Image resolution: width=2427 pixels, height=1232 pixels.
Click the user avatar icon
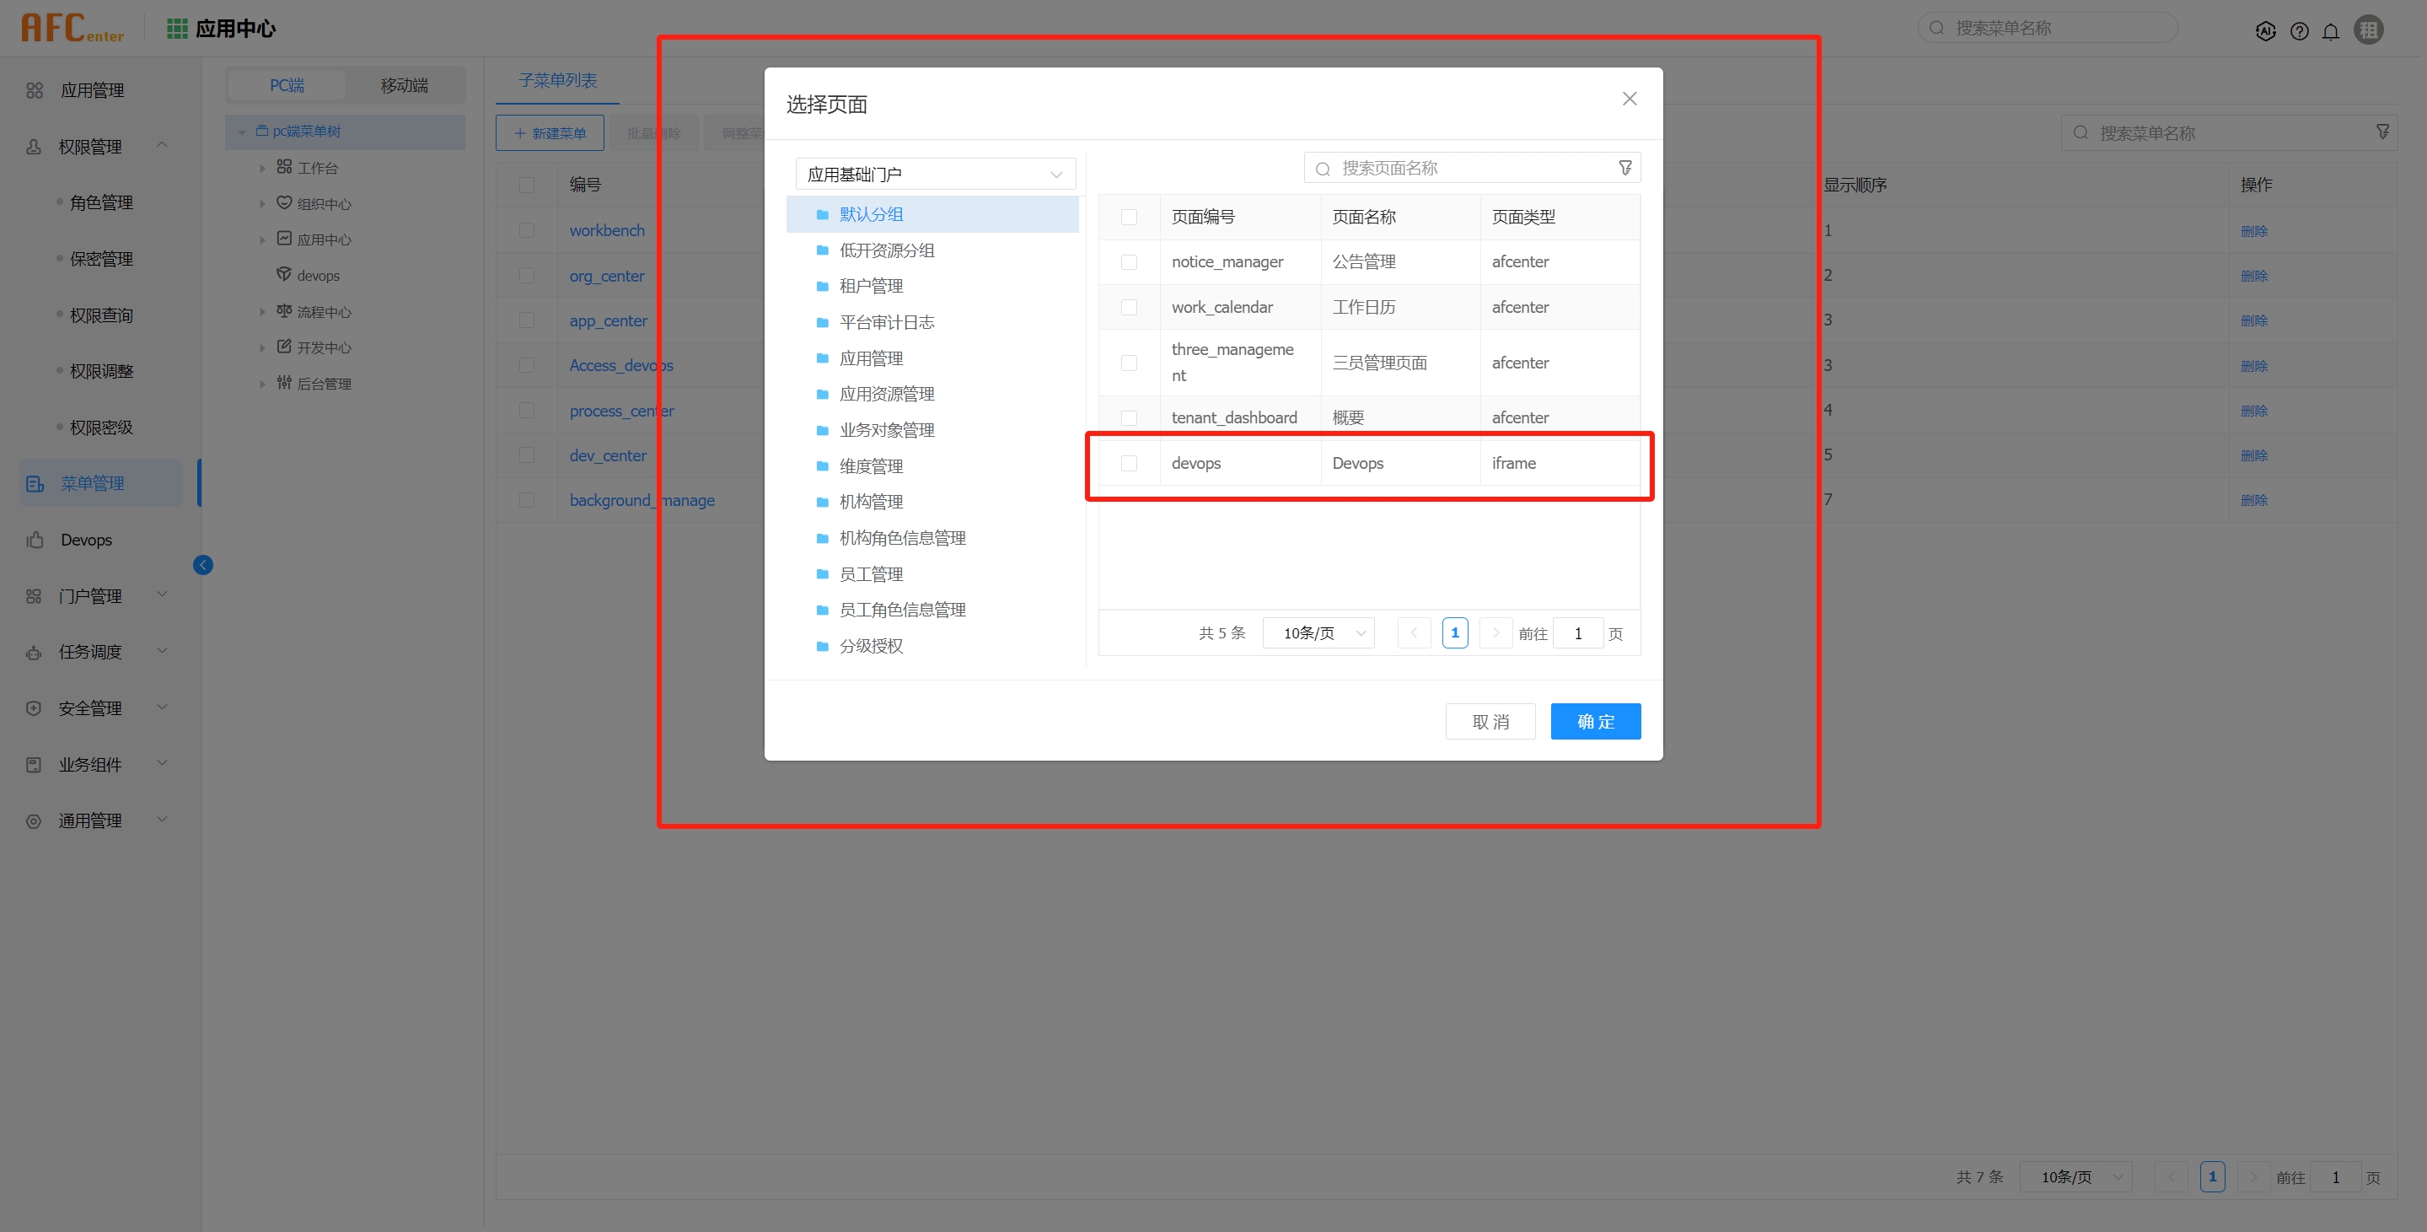click(x=2369, y=30)
